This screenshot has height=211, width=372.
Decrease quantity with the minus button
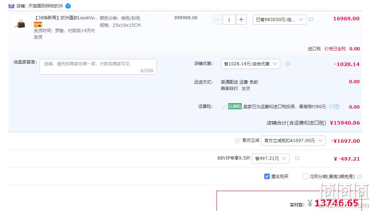click(217, 20)
